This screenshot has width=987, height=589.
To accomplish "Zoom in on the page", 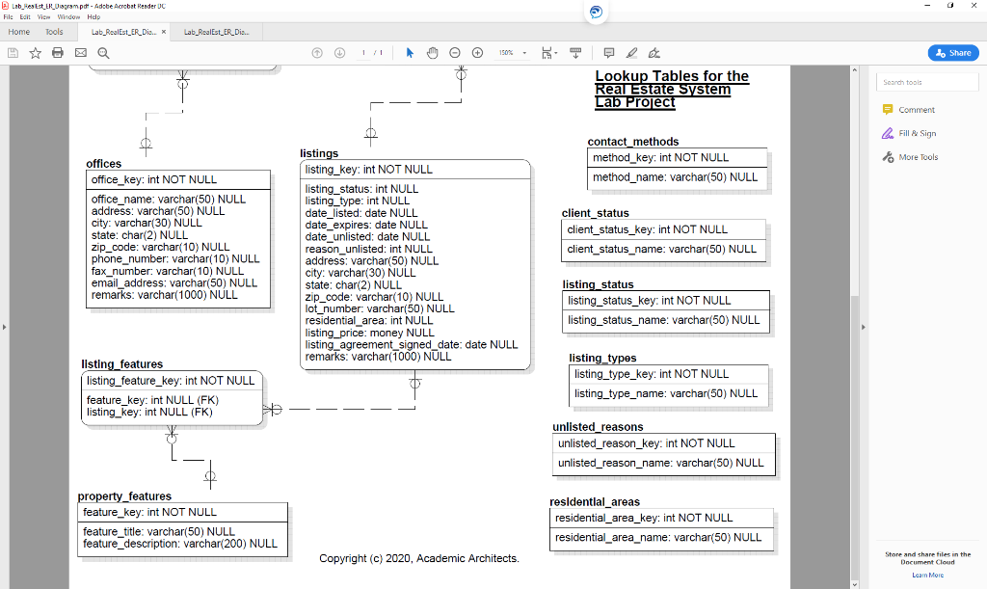I will 477,53.
